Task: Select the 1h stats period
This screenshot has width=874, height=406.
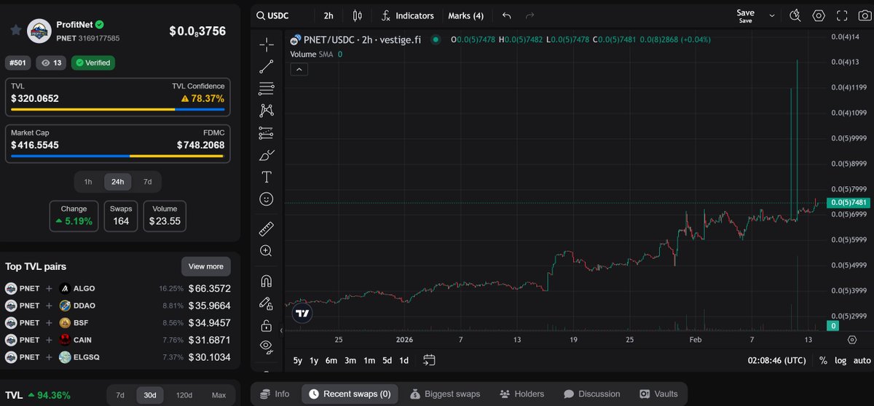Action: (88, 181)
